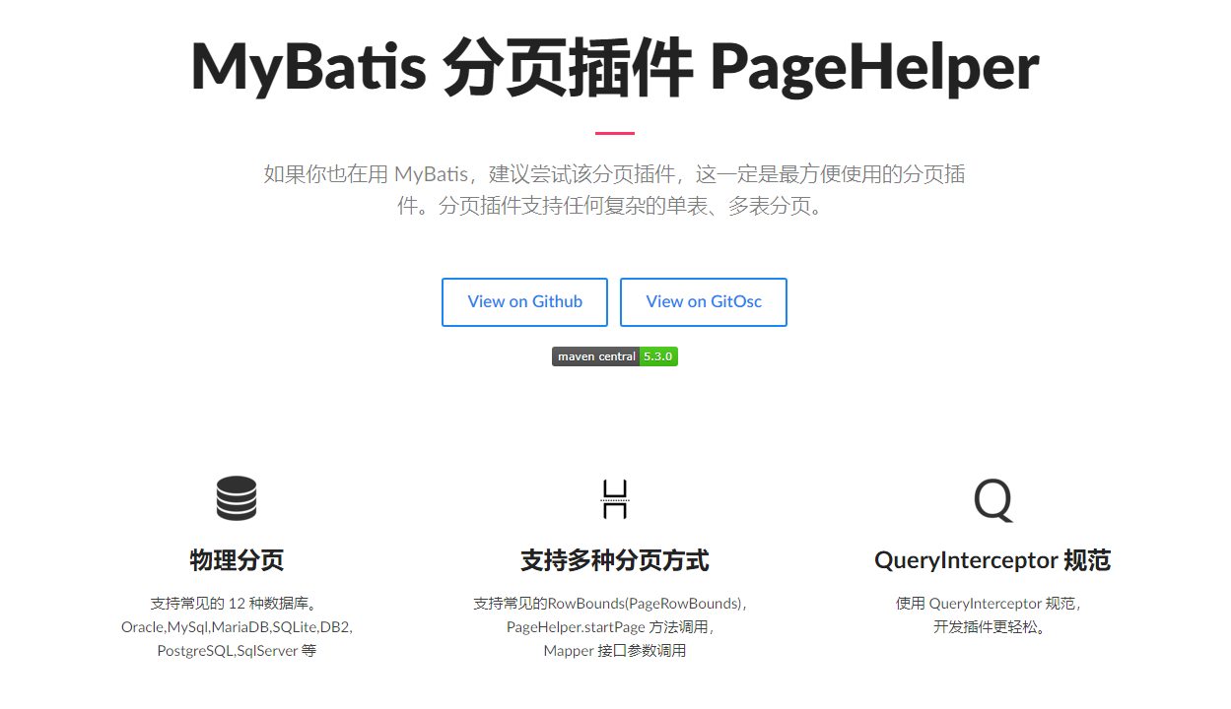Click the page break icon

coord(614,499)
